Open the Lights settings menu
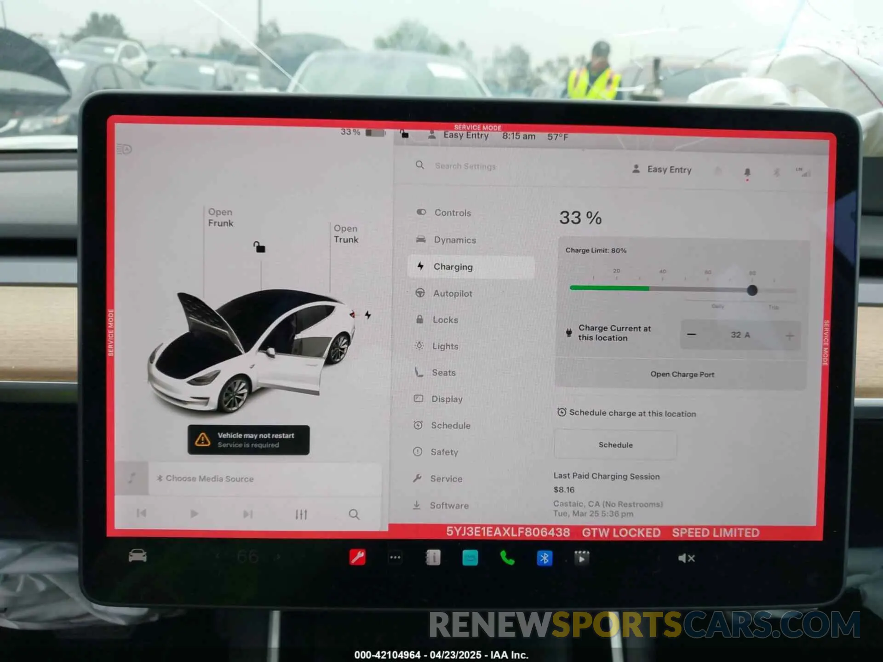This screenshot has height=662, width=883. [x=437, y=346]
